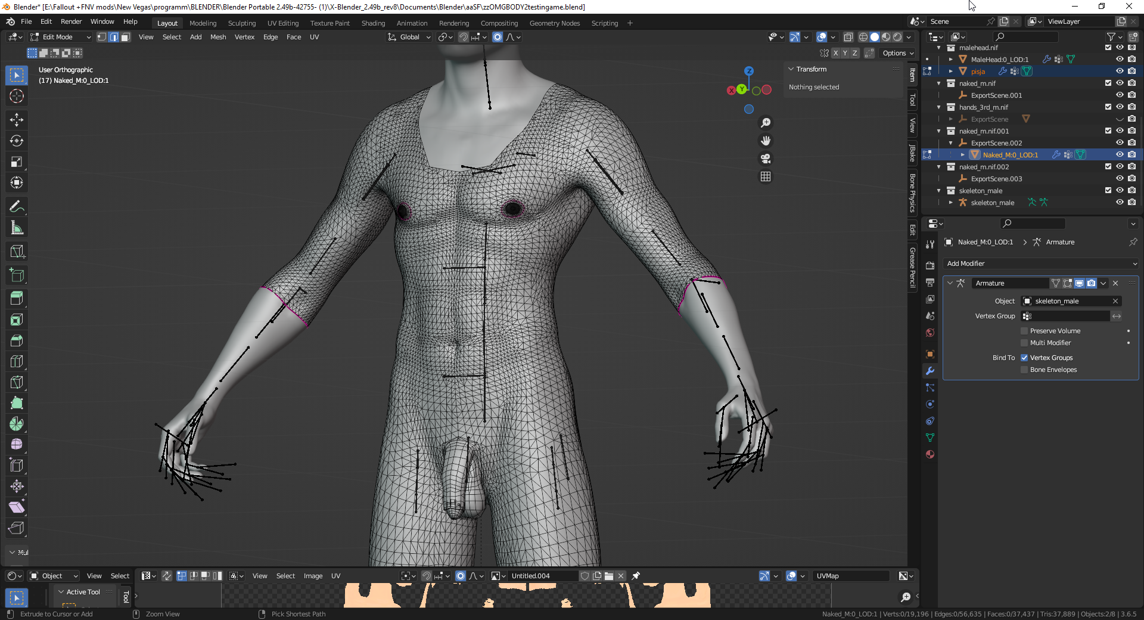Open the File menu
The width and height of the screenshot is (1144, 620).
(x=26, y=21)
